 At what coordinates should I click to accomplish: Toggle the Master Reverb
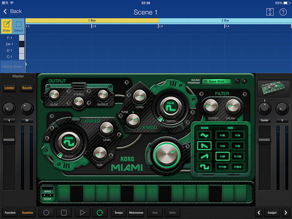tap(27, 88)
